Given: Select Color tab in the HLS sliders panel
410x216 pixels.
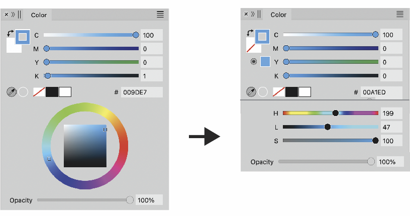Looking at the screenshot, I should [278, 15].
